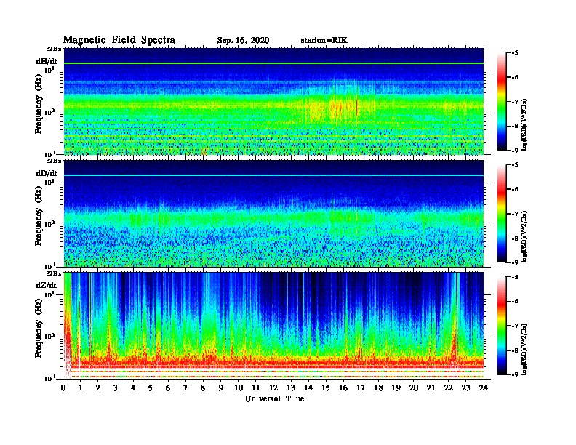
Task: Click the log PSD label beside dZ/dt colorbar
Action: (x=524, y=349)
